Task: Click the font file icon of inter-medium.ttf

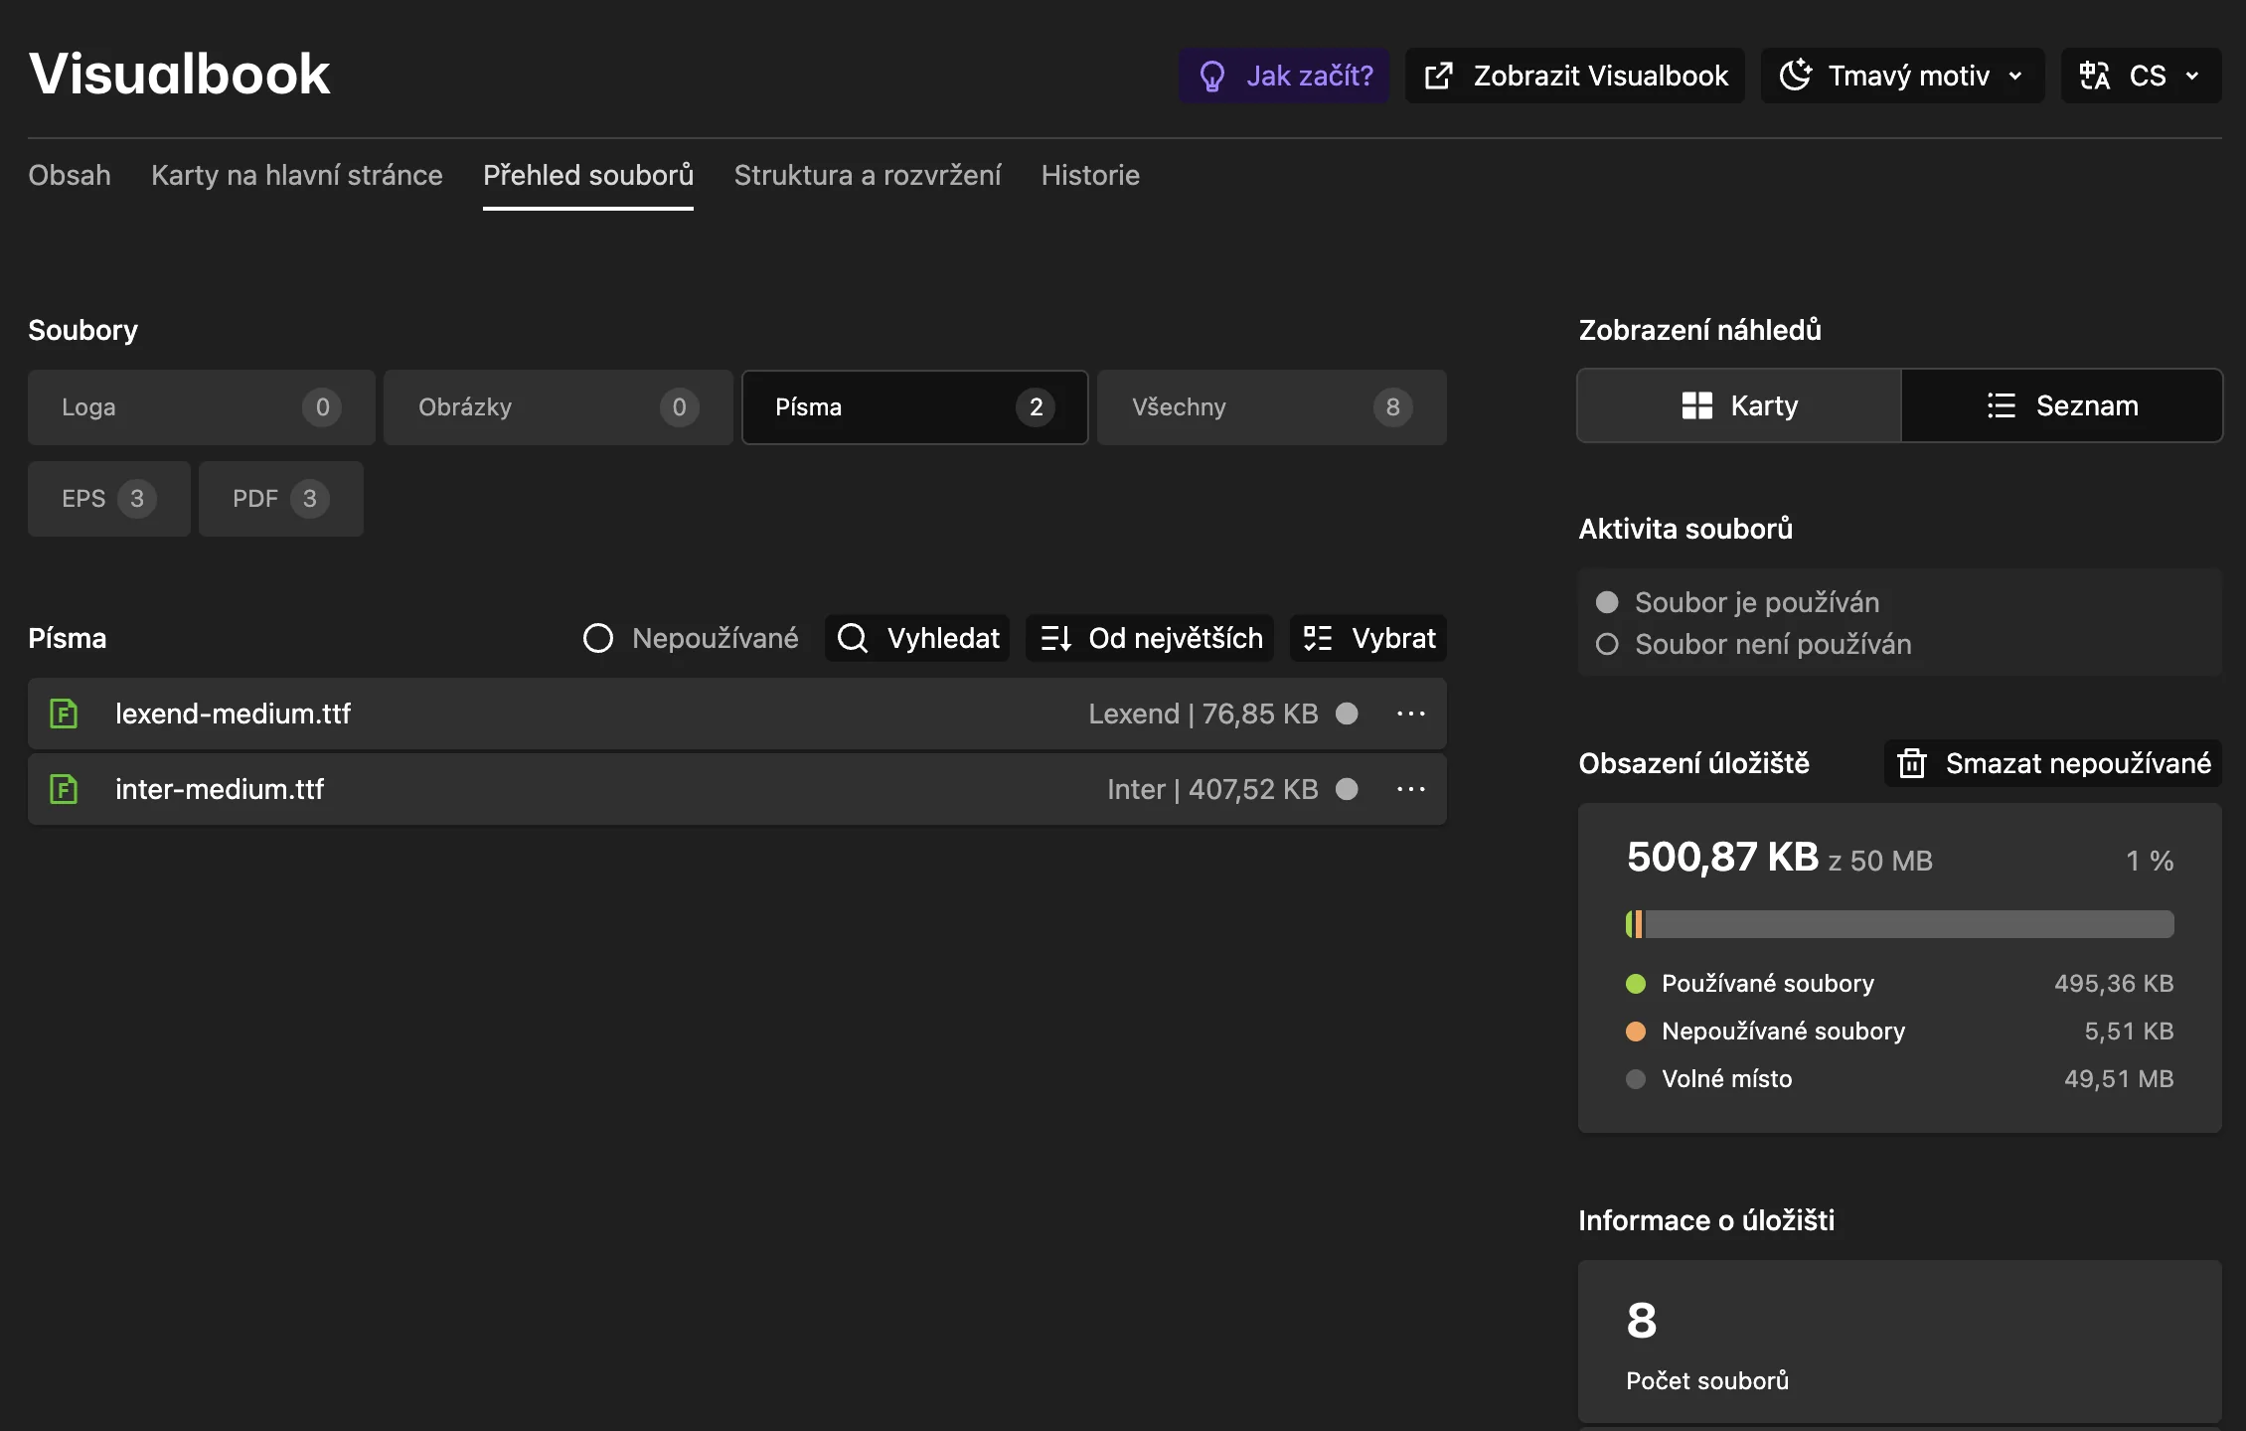Action: [64, 789]
